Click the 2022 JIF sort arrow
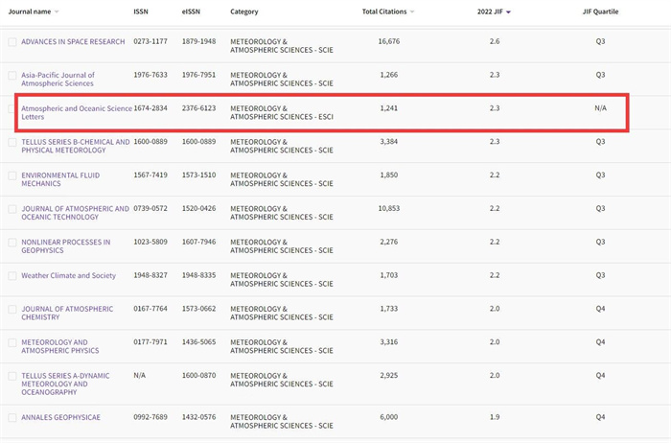 (x=508, y=12)
